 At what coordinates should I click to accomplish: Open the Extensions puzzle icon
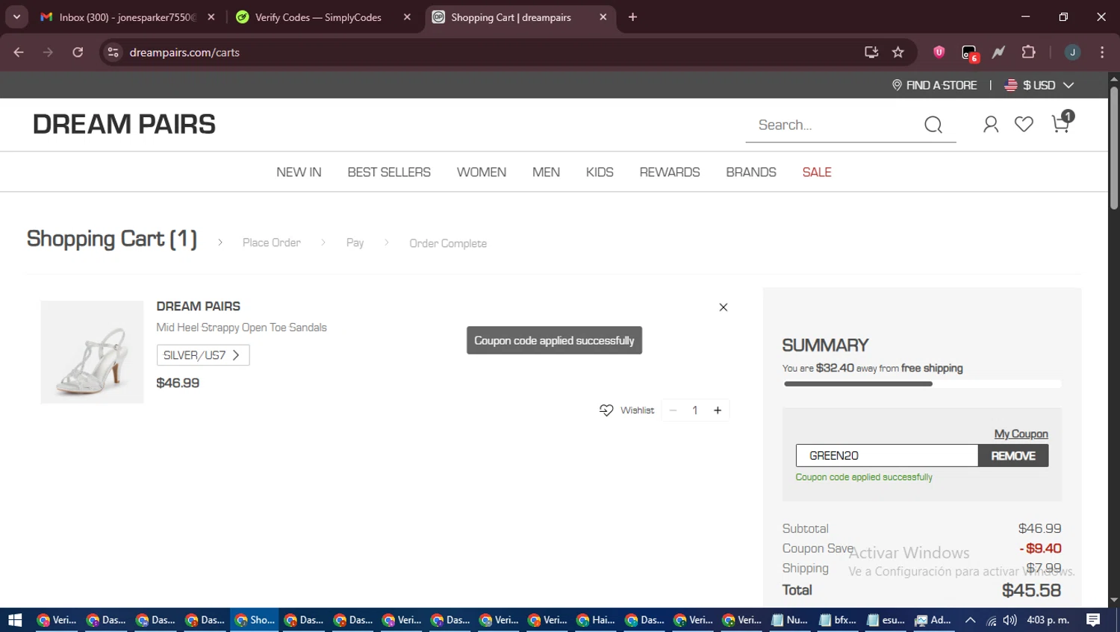click(x=1028, y=52)
